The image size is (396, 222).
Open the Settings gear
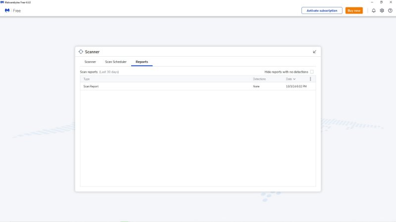382,10
